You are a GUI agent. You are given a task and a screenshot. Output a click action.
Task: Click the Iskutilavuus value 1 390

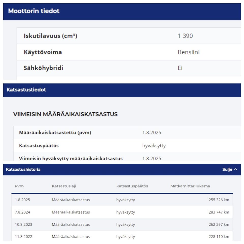click(x=185, y=36)
